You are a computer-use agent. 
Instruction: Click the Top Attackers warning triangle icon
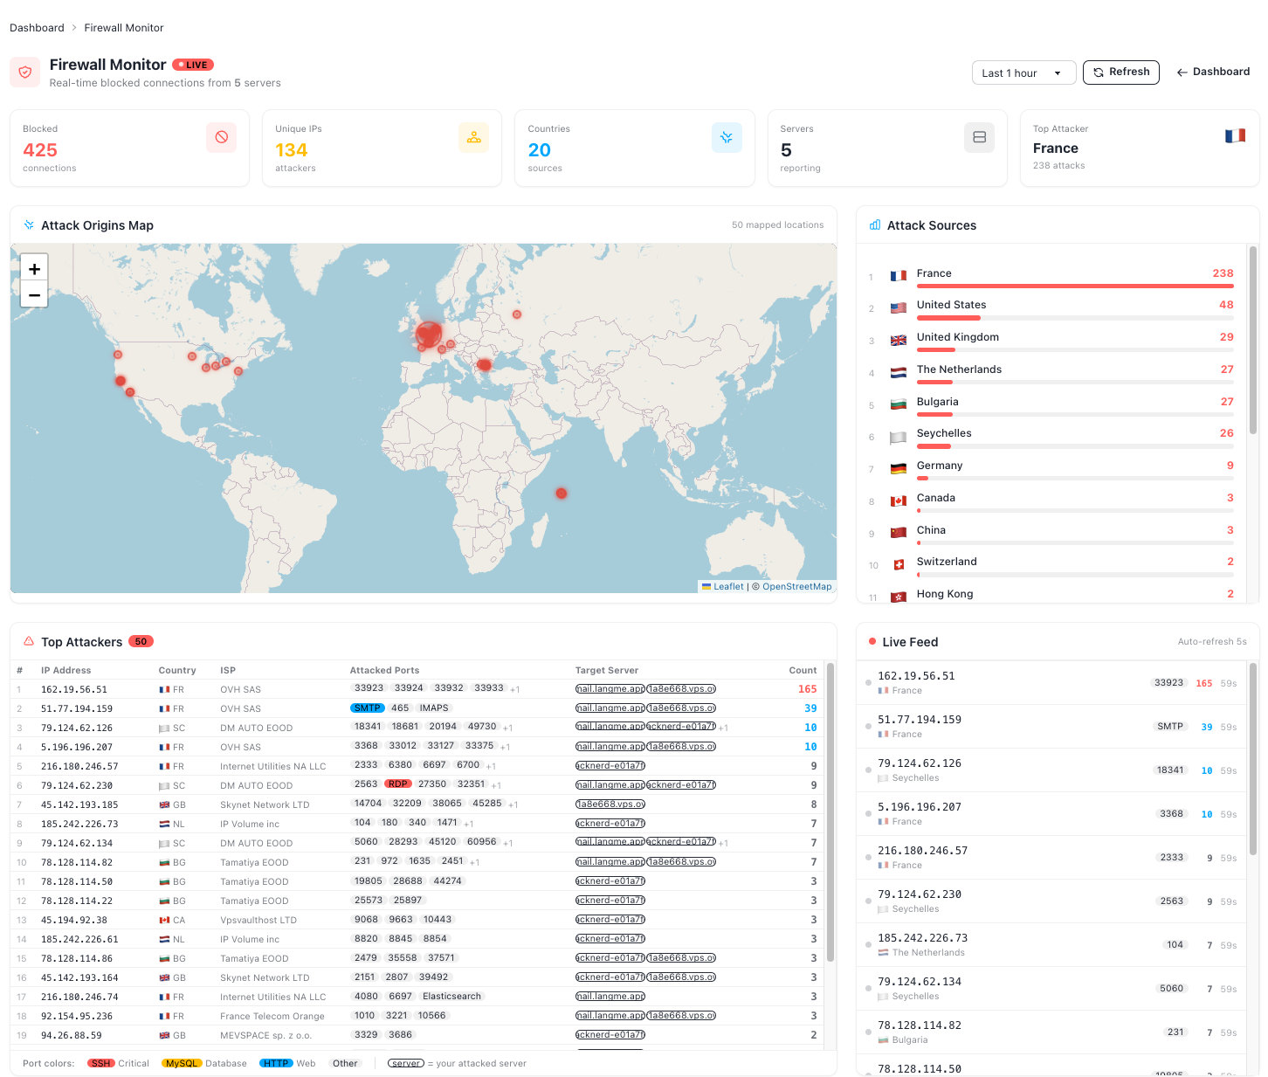pyautogui.click(x=29, y=641)
